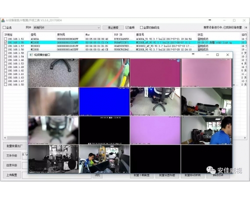Sort by the 型号 model column header
Viewport: 250px width, 200px height.
point(42,34)
